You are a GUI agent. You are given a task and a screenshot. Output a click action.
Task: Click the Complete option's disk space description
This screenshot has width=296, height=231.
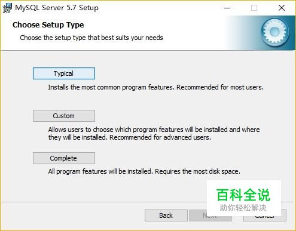pos(144,171)
